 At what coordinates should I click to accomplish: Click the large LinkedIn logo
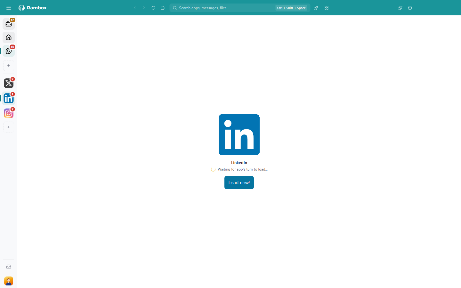click(239, 135)
